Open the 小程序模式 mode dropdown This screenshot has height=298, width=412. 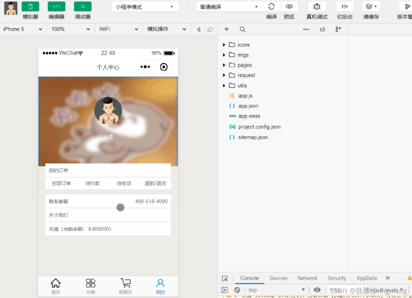point(145,7)
